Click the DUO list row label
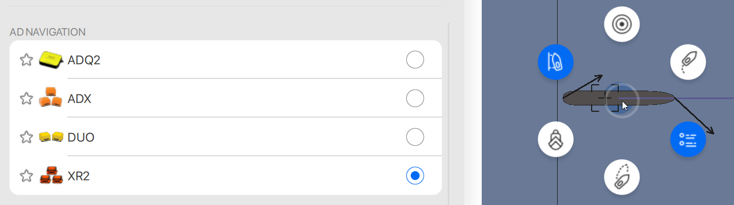Image resolution: width=734 pixels, height=205 pixels. pos(81,138)
